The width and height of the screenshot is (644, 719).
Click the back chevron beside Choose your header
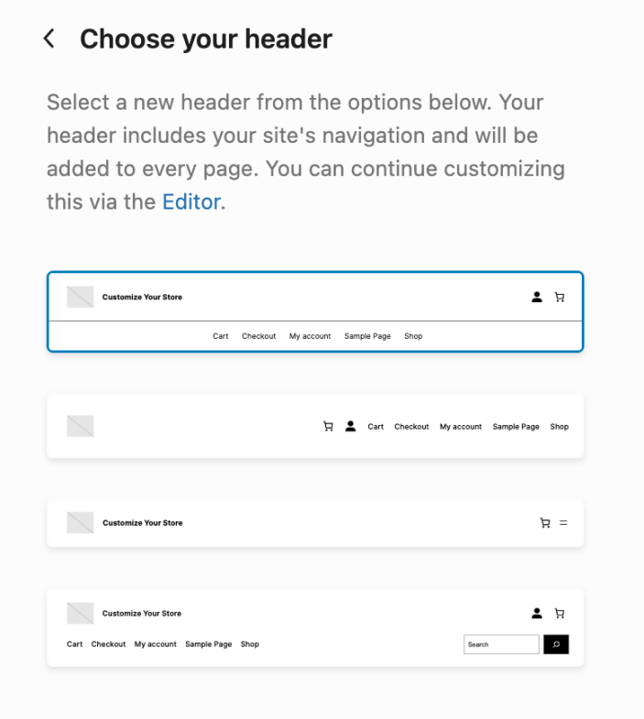click(49, 38)
